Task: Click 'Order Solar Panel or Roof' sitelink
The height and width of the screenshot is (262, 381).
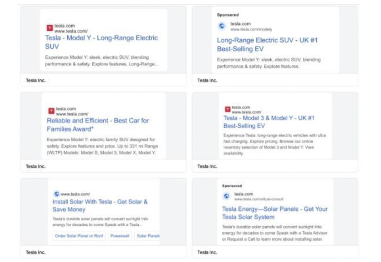Action: 79,236
